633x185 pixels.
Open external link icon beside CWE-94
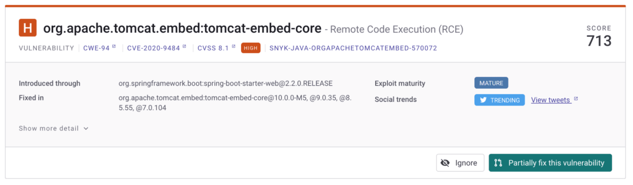tap(114, 47)
